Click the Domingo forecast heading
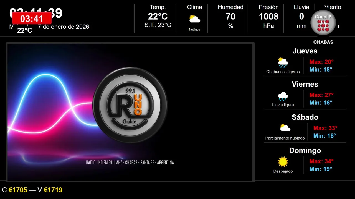This screenshot has width=355, height=199. point(305,150)
